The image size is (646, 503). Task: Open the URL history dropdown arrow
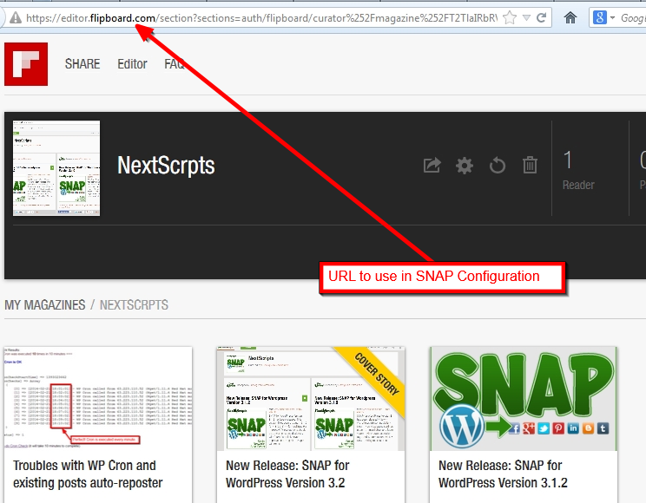tap(526, 17)
